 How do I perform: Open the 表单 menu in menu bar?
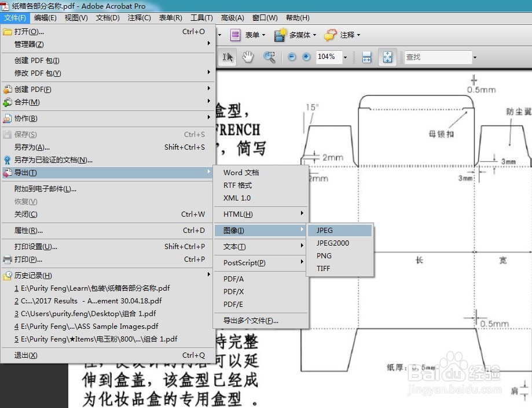point(170,17)
